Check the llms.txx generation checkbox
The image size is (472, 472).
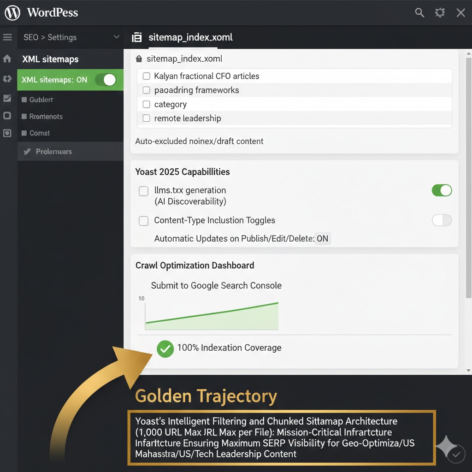tap(144, 191)
